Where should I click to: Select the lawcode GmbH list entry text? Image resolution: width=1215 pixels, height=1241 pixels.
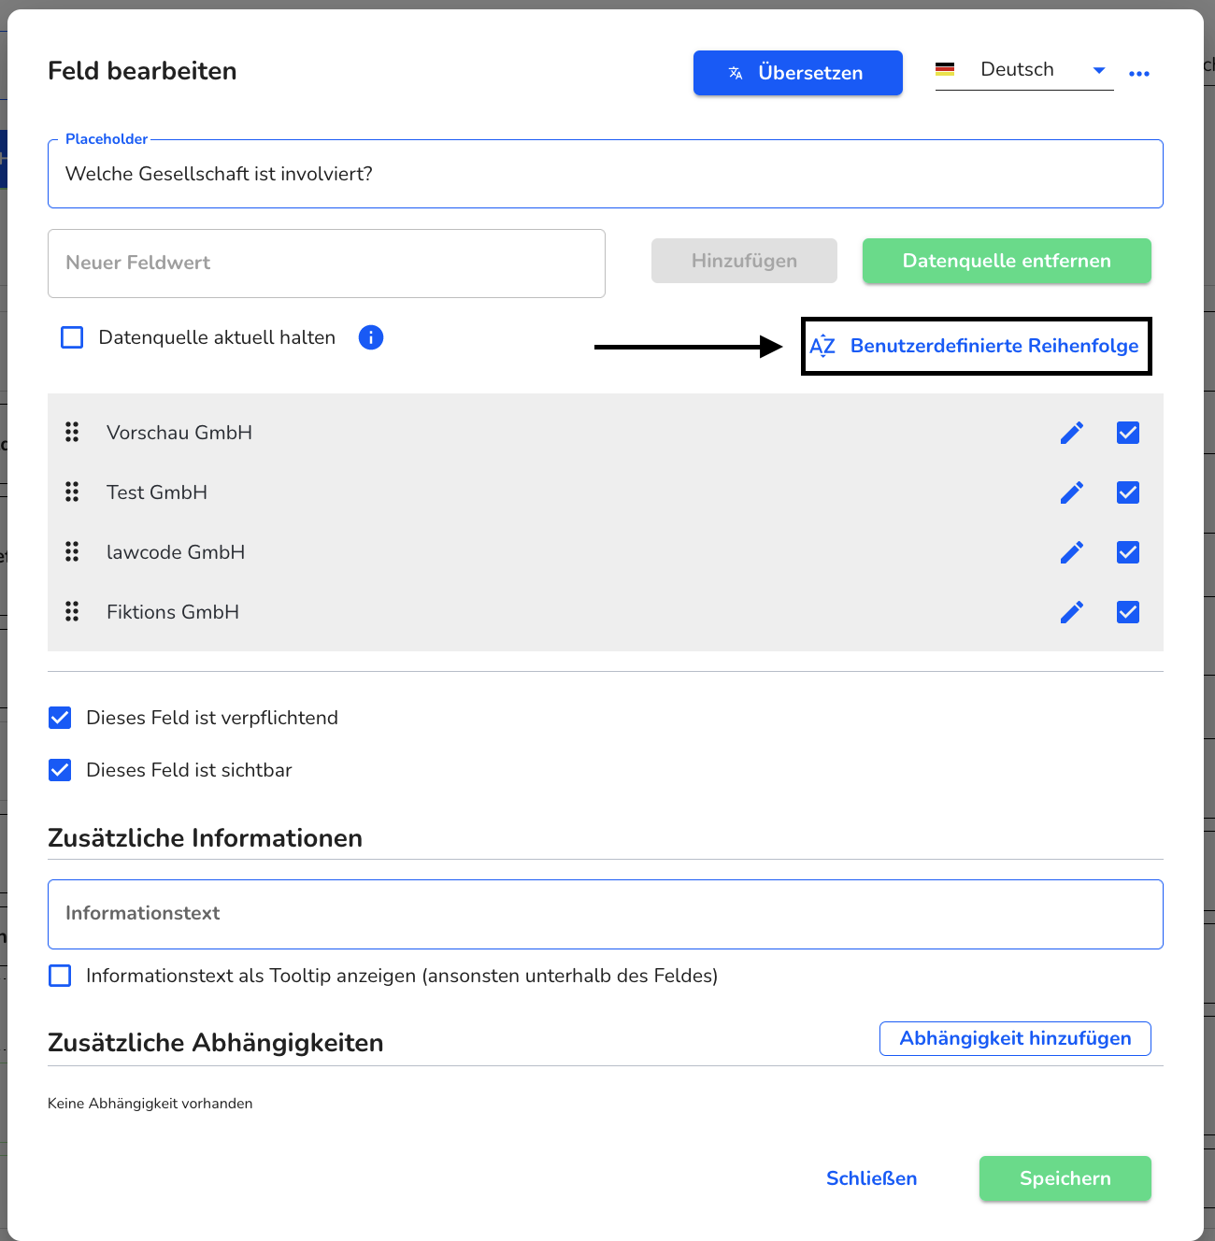(176, 552)
